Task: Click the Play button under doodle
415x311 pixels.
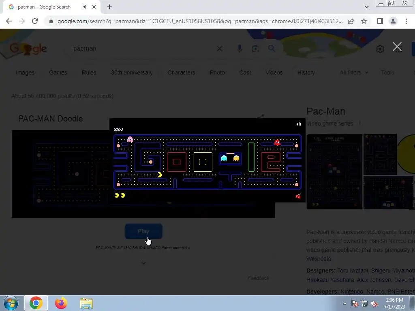Action: click(143, 231)
